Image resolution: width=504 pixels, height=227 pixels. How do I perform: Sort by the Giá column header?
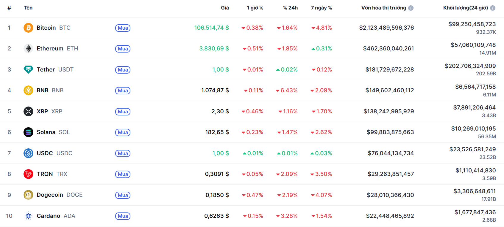pyautogui.click(x=225, y=8)
